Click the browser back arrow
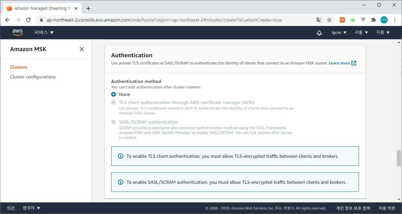Viewport: 402px width, 214px height. (7, 20)
